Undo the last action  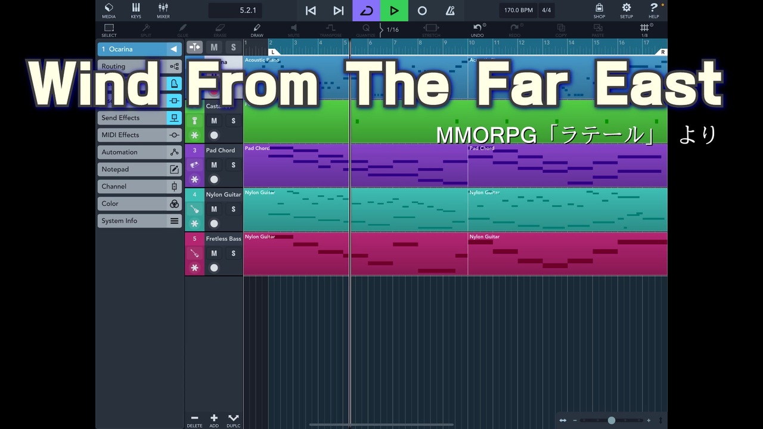[x=477, y=30]
